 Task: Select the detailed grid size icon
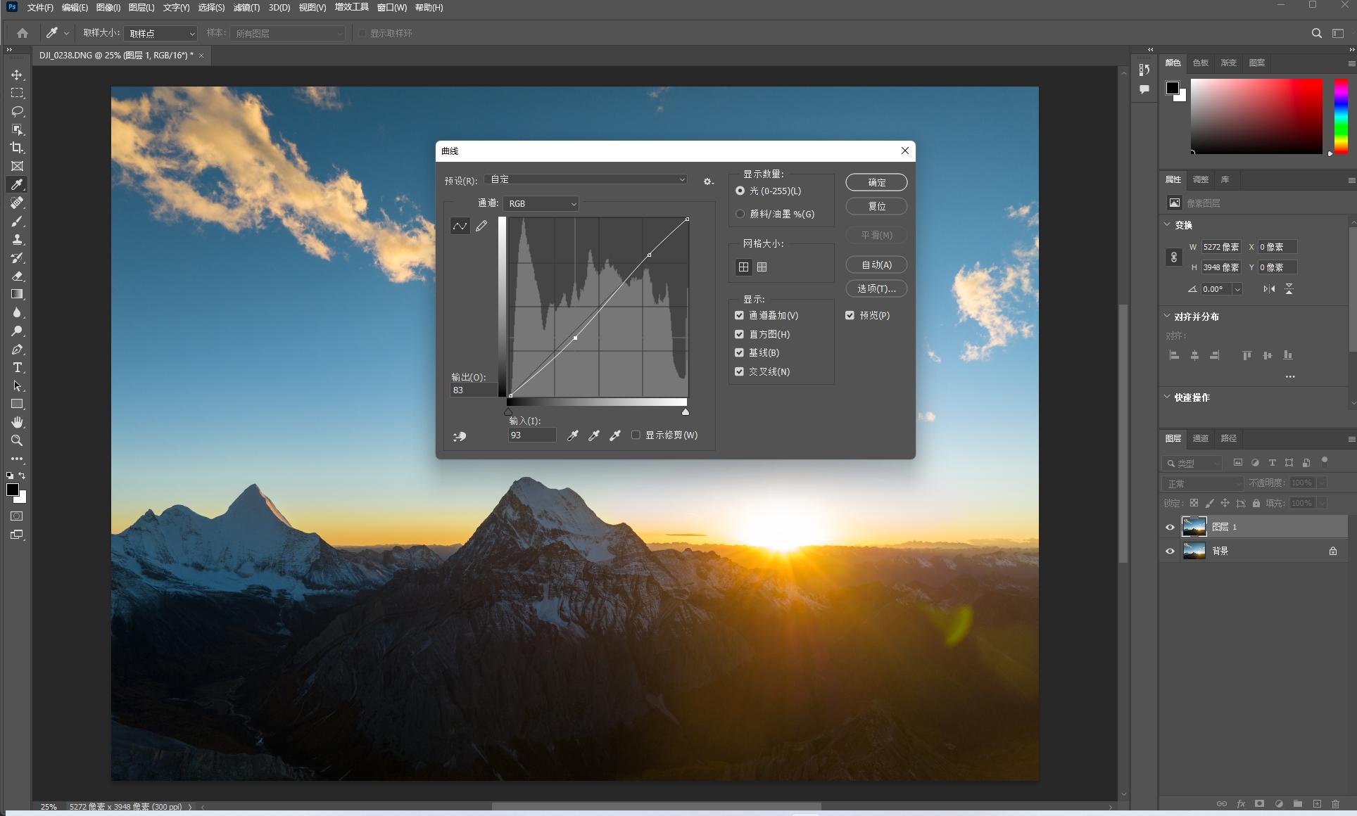click(762, 267)
